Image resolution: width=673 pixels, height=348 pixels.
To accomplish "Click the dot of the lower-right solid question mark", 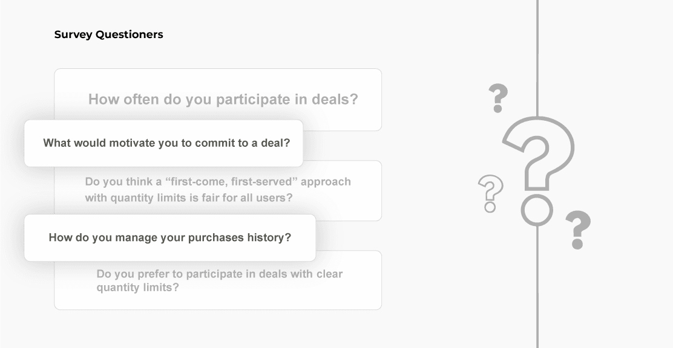I will pyautogui.click(x=577, y=244).
